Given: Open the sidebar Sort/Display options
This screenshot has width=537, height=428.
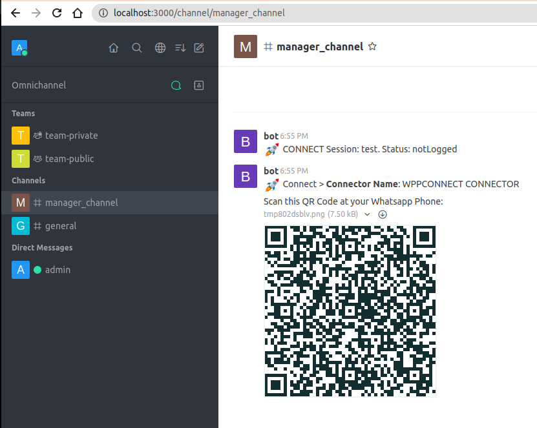Looking at the screenshot, I should [x=180, y=48].
